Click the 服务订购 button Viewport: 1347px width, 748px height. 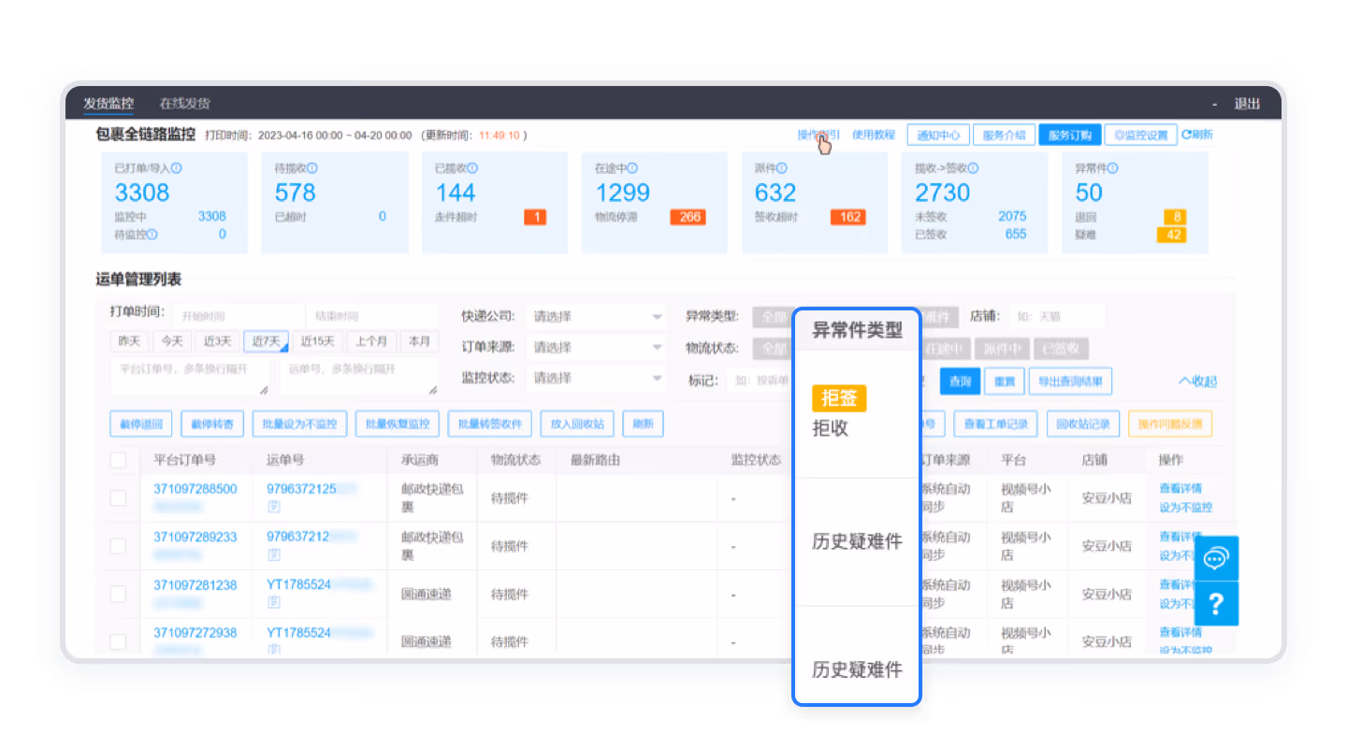1069,135
